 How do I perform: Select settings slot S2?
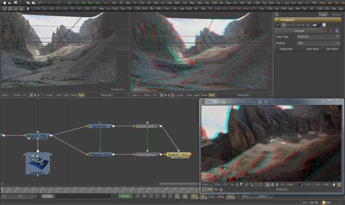pyautogui.click(x=289, y=25)
